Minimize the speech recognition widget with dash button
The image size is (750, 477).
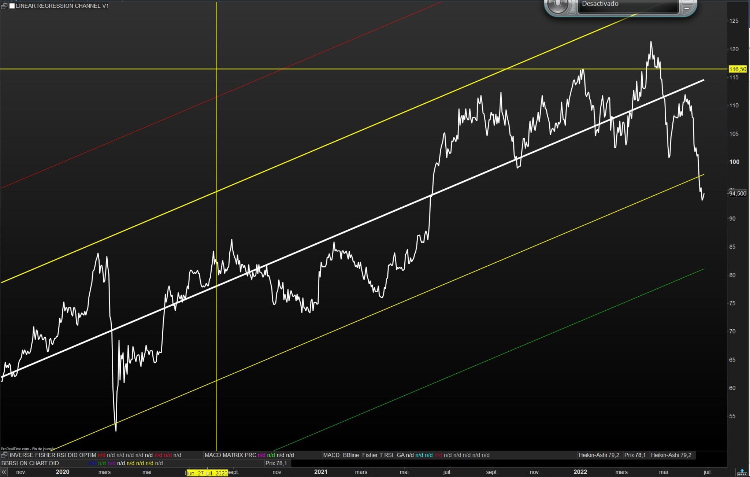(x=687, y=8)
